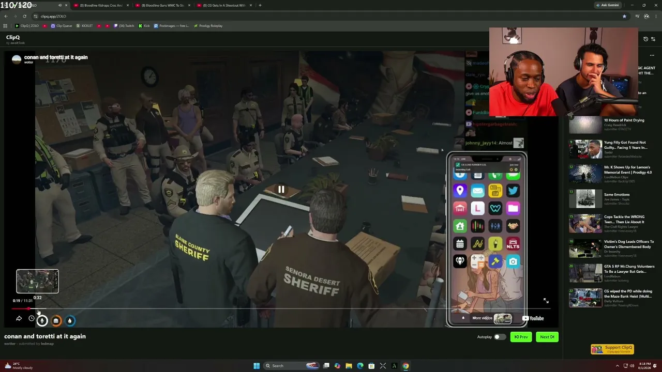Click the taskbar Search box
662x372 pixels.
pyautogui.click(x=291, y=366)
